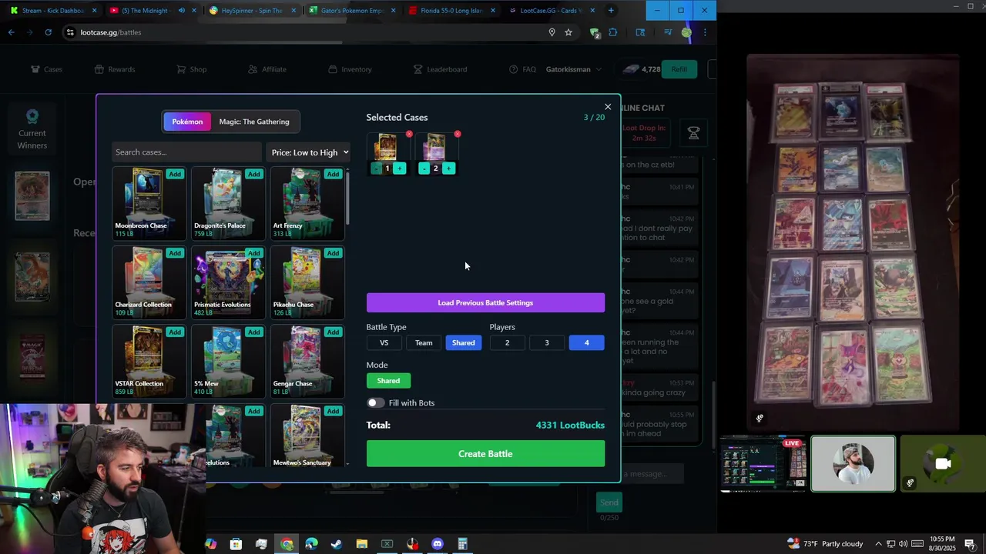
Task: Open the trophy icon in chat panel
Action: tap(693, 133)
